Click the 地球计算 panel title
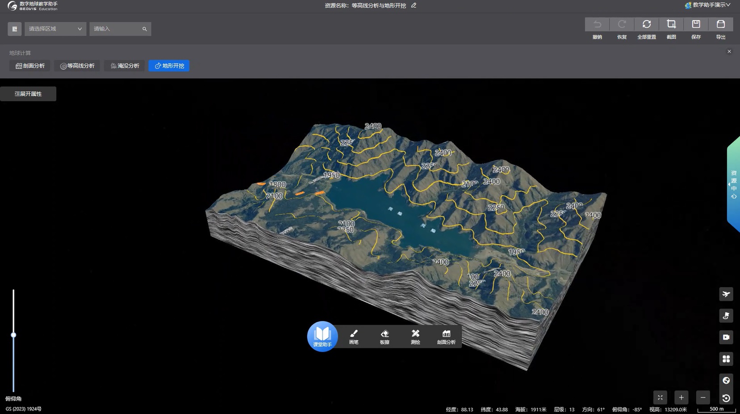 (20, 53)
